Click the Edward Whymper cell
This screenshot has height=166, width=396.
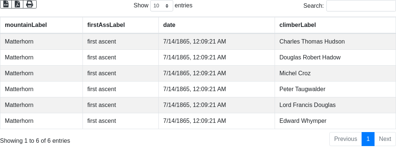[x=303, y=121]
